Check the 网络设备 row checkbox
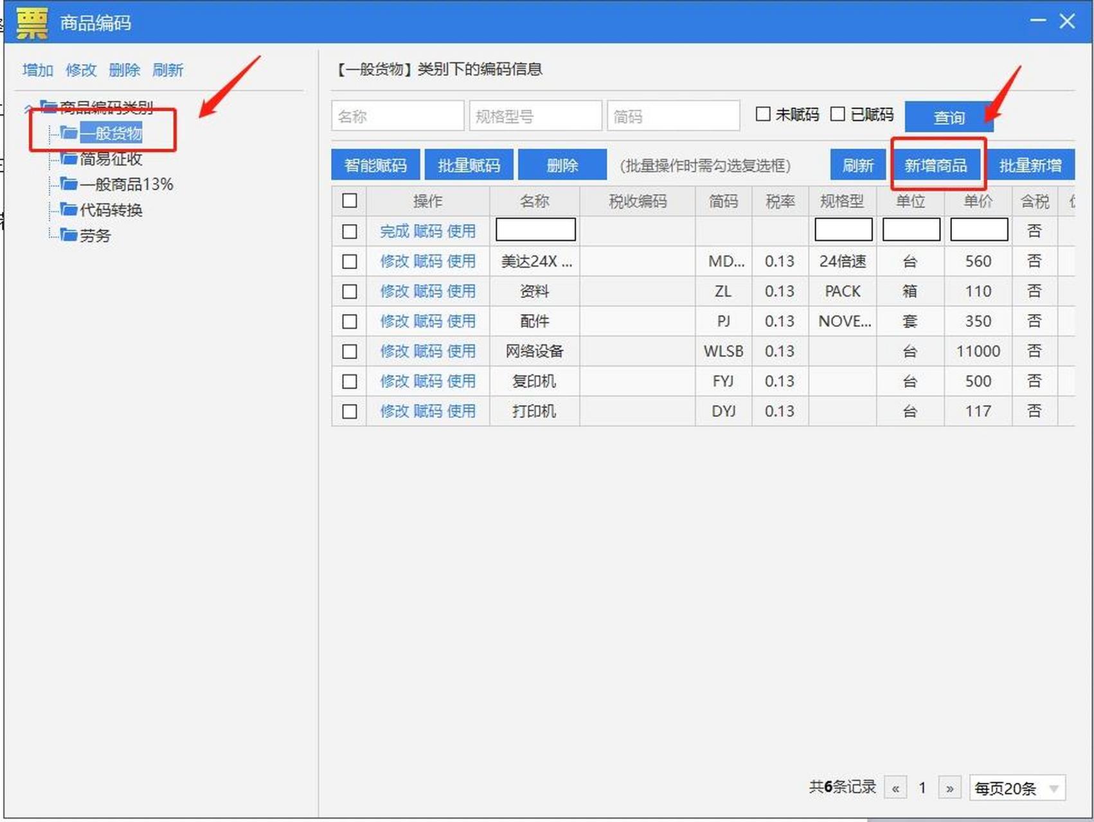This screenshot has width=1094, height=822. tap(350, 351)
